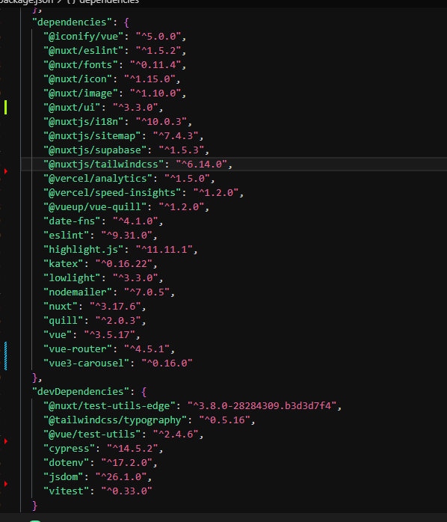Click the "vitest" key

click(67, 491)
